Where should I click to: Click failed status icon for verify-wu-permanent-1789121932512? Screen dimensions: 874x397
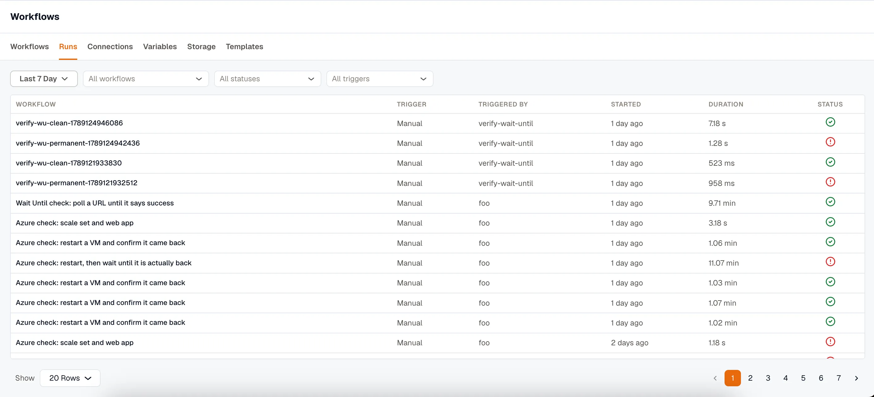(x=830, y=182)
